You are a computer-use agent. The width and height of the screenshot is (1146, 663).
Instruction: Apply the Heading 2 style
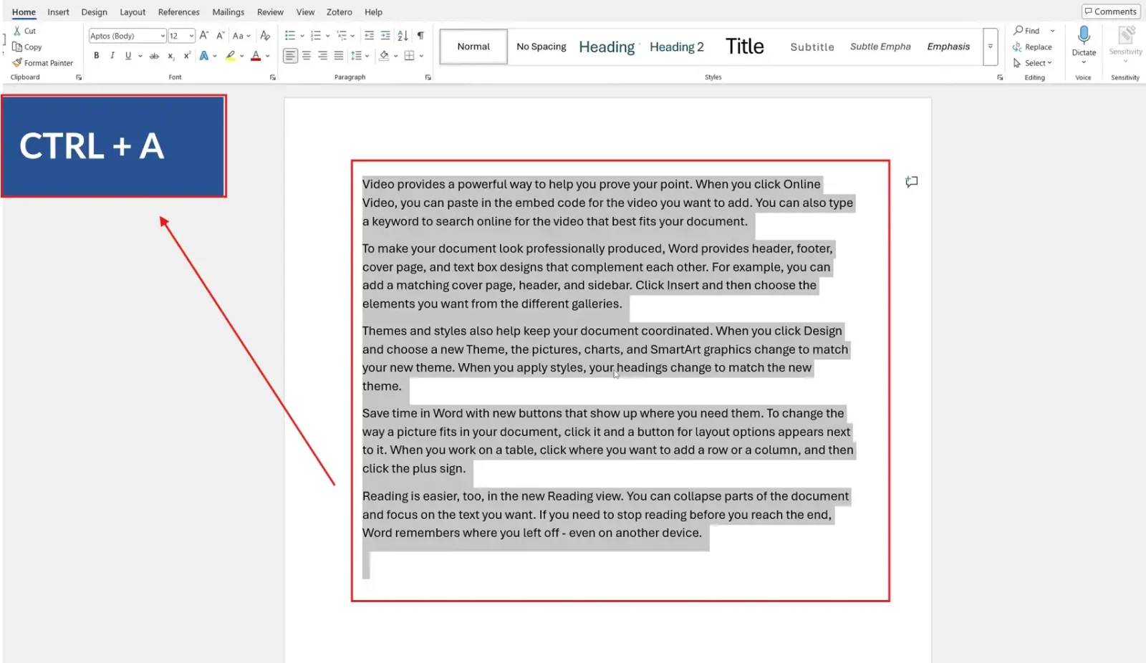[677, 47]
